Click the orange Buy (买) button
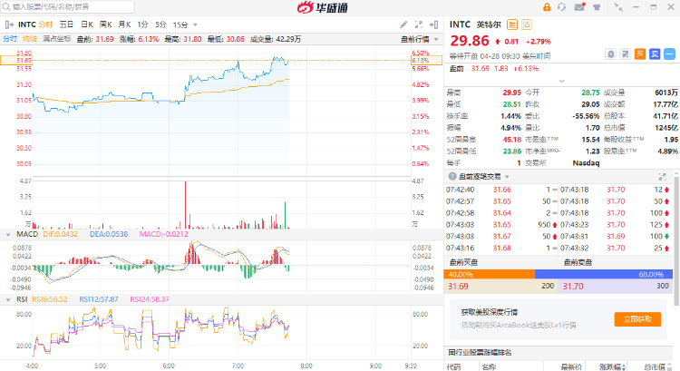Viewport: 680px width, 371px height. [x=640, y=54]
